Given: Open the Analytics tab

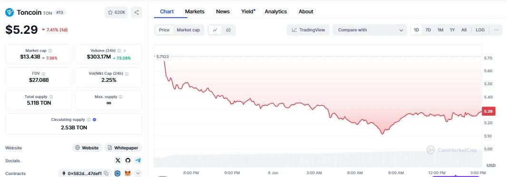Looking at the screenshot, I should point(276,11).
